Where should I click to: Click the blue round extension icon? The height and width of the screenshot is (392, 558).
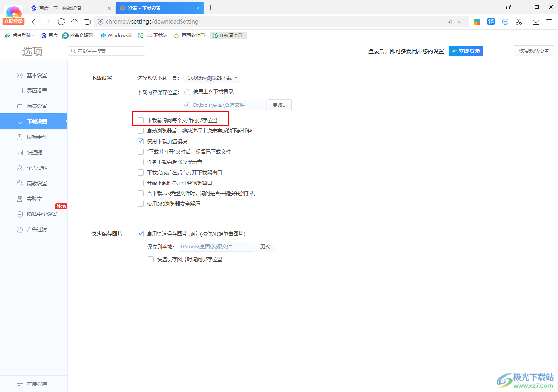(x=505, y=22)
